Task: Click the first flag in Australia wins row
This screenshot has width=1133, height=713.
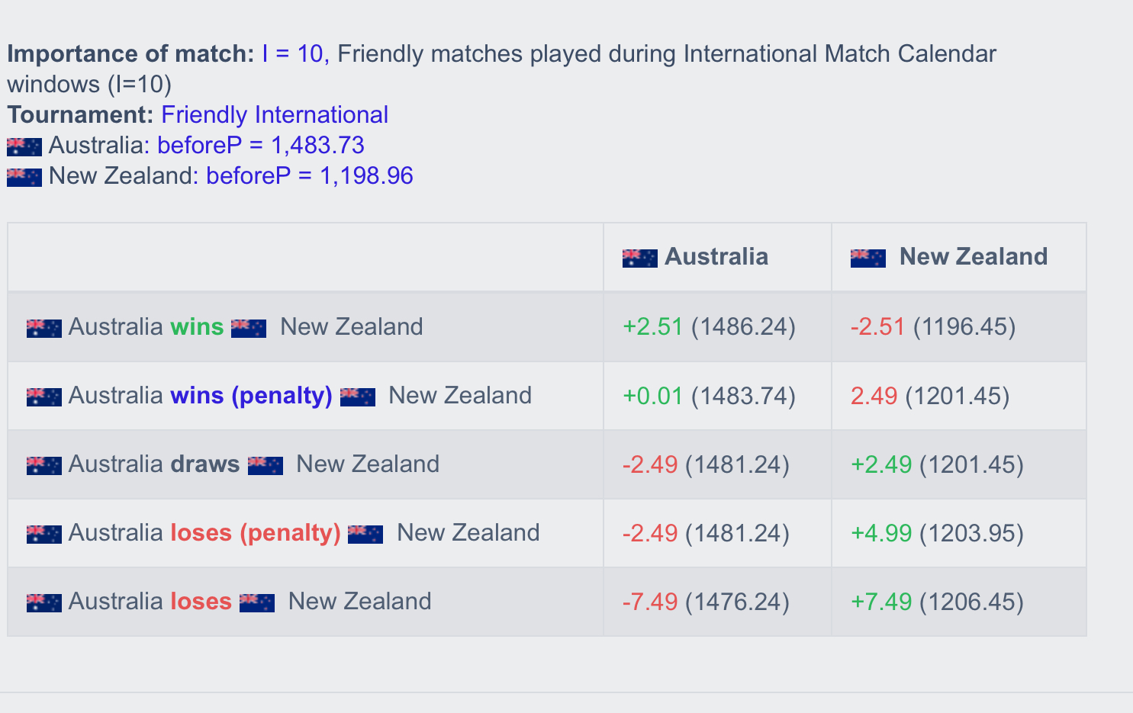Action: coord(44,328)
